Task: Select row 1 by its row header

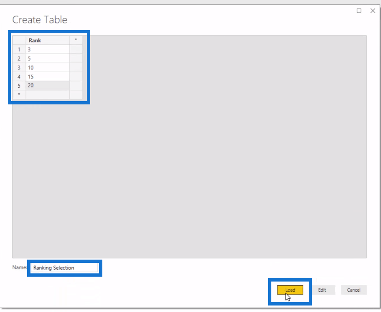Action: 19,49
